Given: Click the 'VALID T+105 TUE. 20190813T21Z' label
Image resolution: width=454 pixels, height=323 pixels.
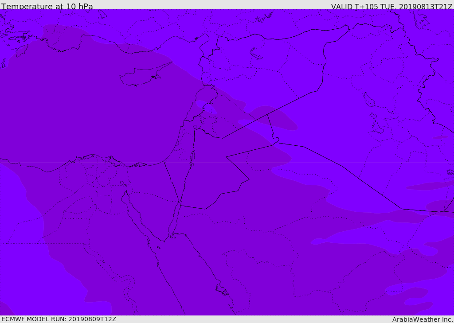Looking at the screenshot, I should [x=392, y=6].
